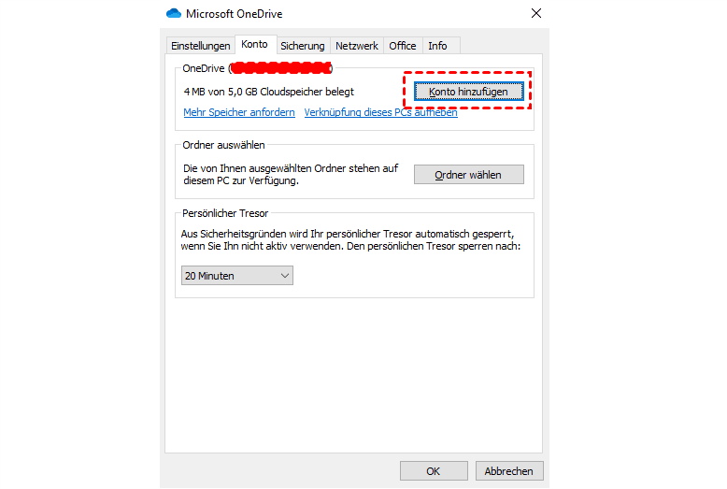Click the text '4 MB von 5,0 GB Cloudspeicher belegt'
Image resolution: width=727 pixels, height=489 pixels.
pyautogui.click(x=269, y=92)
